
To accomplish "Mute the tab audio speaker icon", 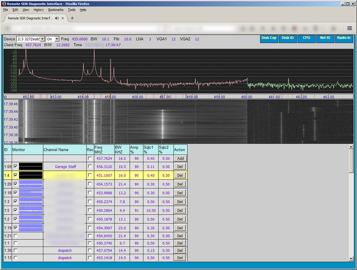I will (57, 18).
